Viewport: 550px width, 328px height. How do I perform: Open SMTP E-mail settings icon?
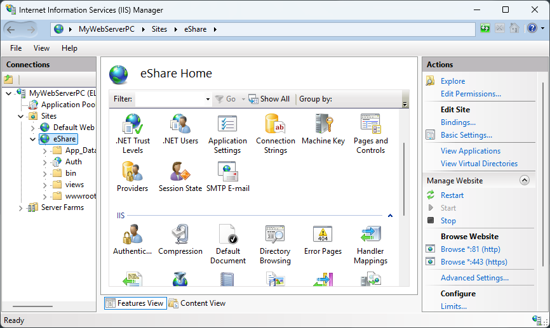point(227,177)
